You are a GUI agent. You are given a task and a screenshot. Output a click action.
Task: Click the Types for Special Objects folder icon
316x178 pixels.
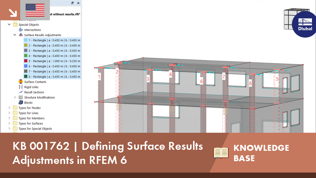click(15, 128)
